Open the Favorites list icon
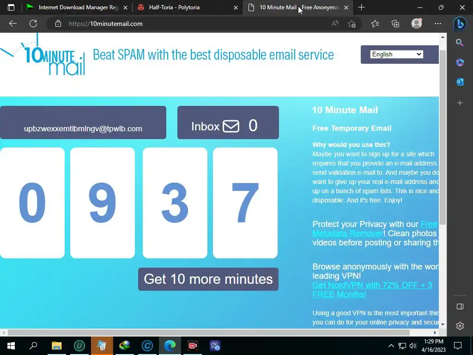The image size is (473, 355). click(x=375, y=24)
